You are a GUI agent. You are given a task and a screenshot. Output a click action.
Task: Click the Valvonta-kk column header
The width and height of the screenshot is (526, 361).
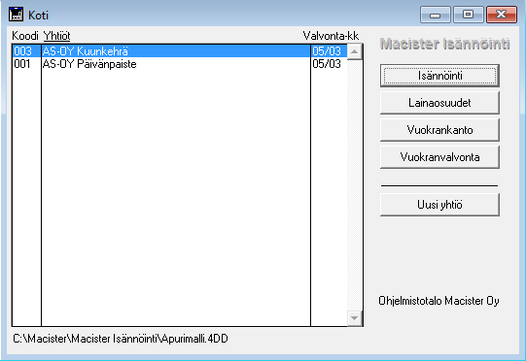click(x=331, y=36)
